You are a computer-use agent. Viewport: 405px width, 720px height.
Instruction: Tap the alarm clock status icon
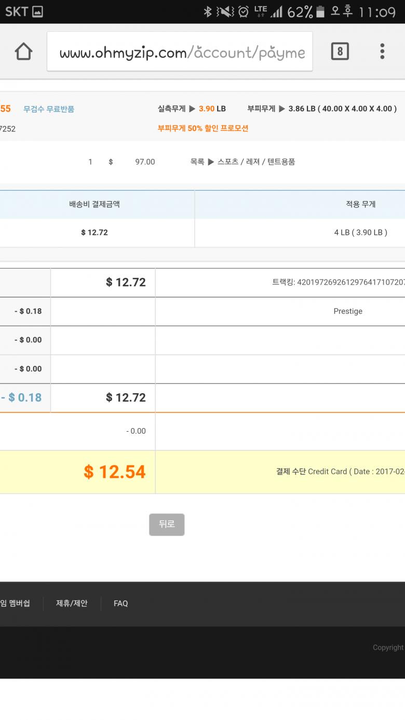click(243, 11)
